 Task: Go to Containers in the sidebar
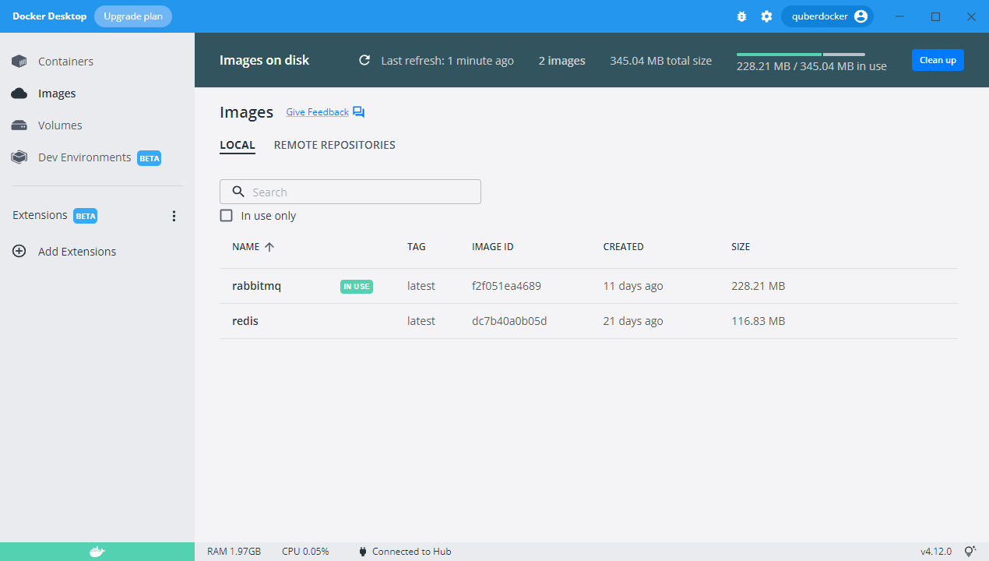[x=65, y=62]
